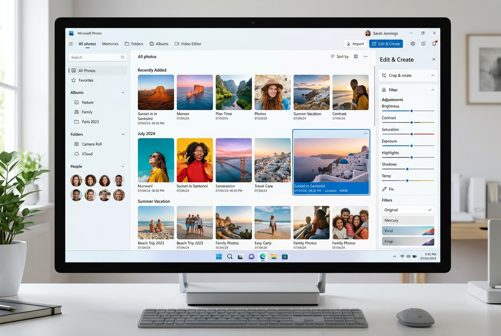Screen dimensions: 501x336
Task: Open the Easy Carly beach photo
Action: pos(273,223)
